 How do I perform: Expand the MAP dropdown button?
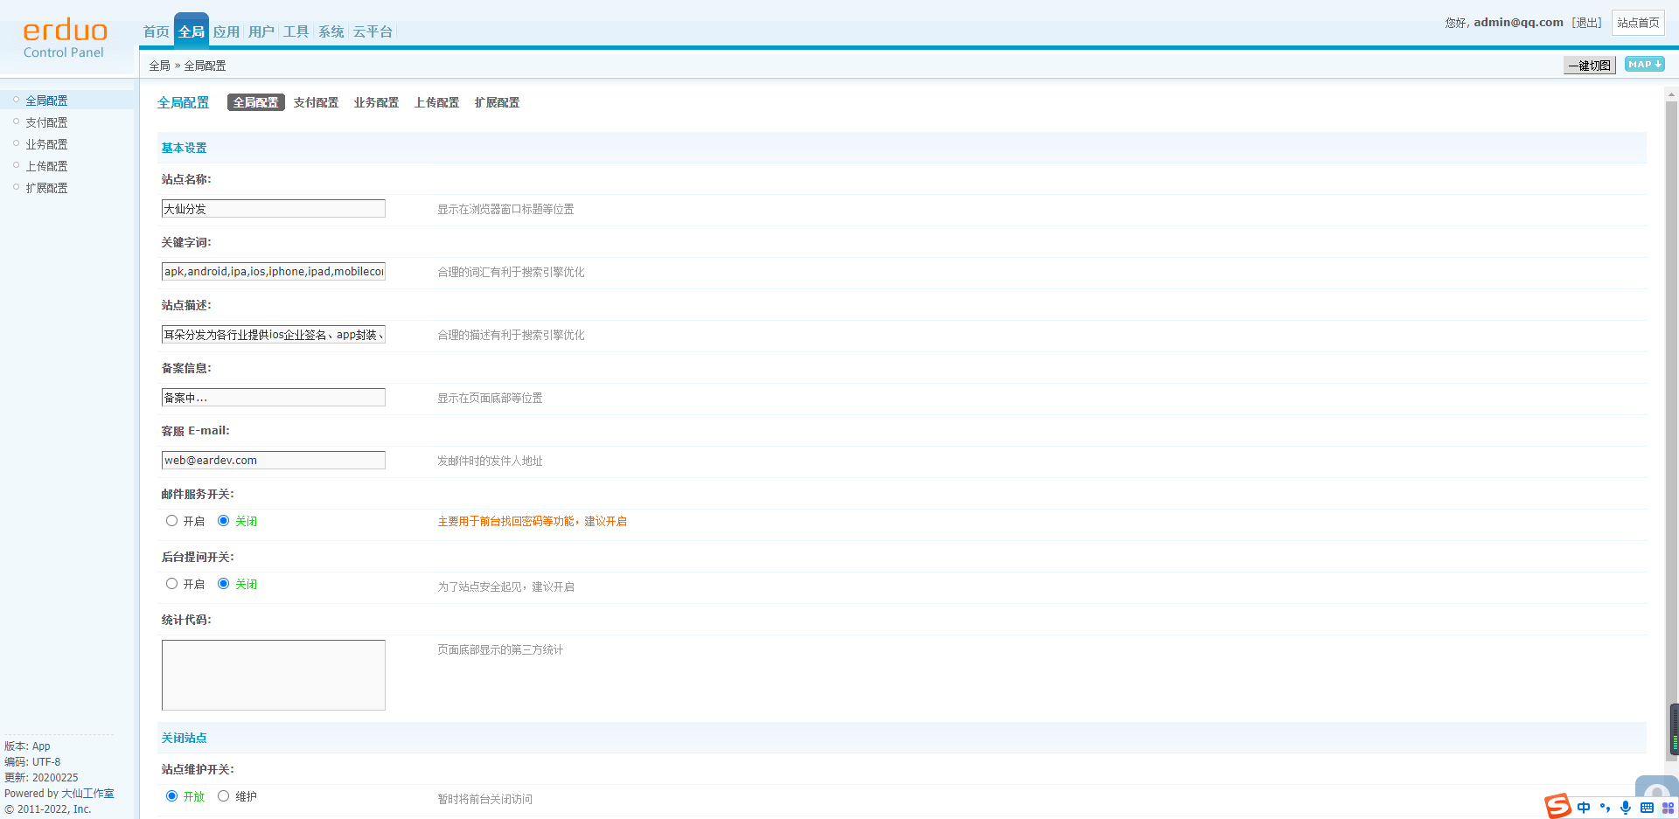(x=1644, y=64)
